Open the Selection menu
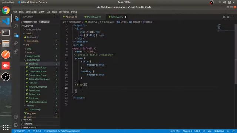 click(31, 12)
